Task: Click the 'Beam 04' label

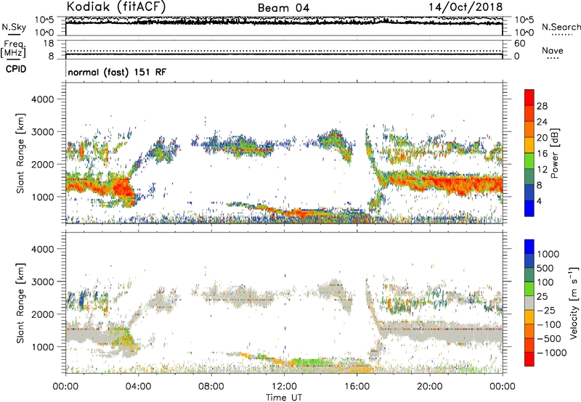Action: tap(283, 8)
